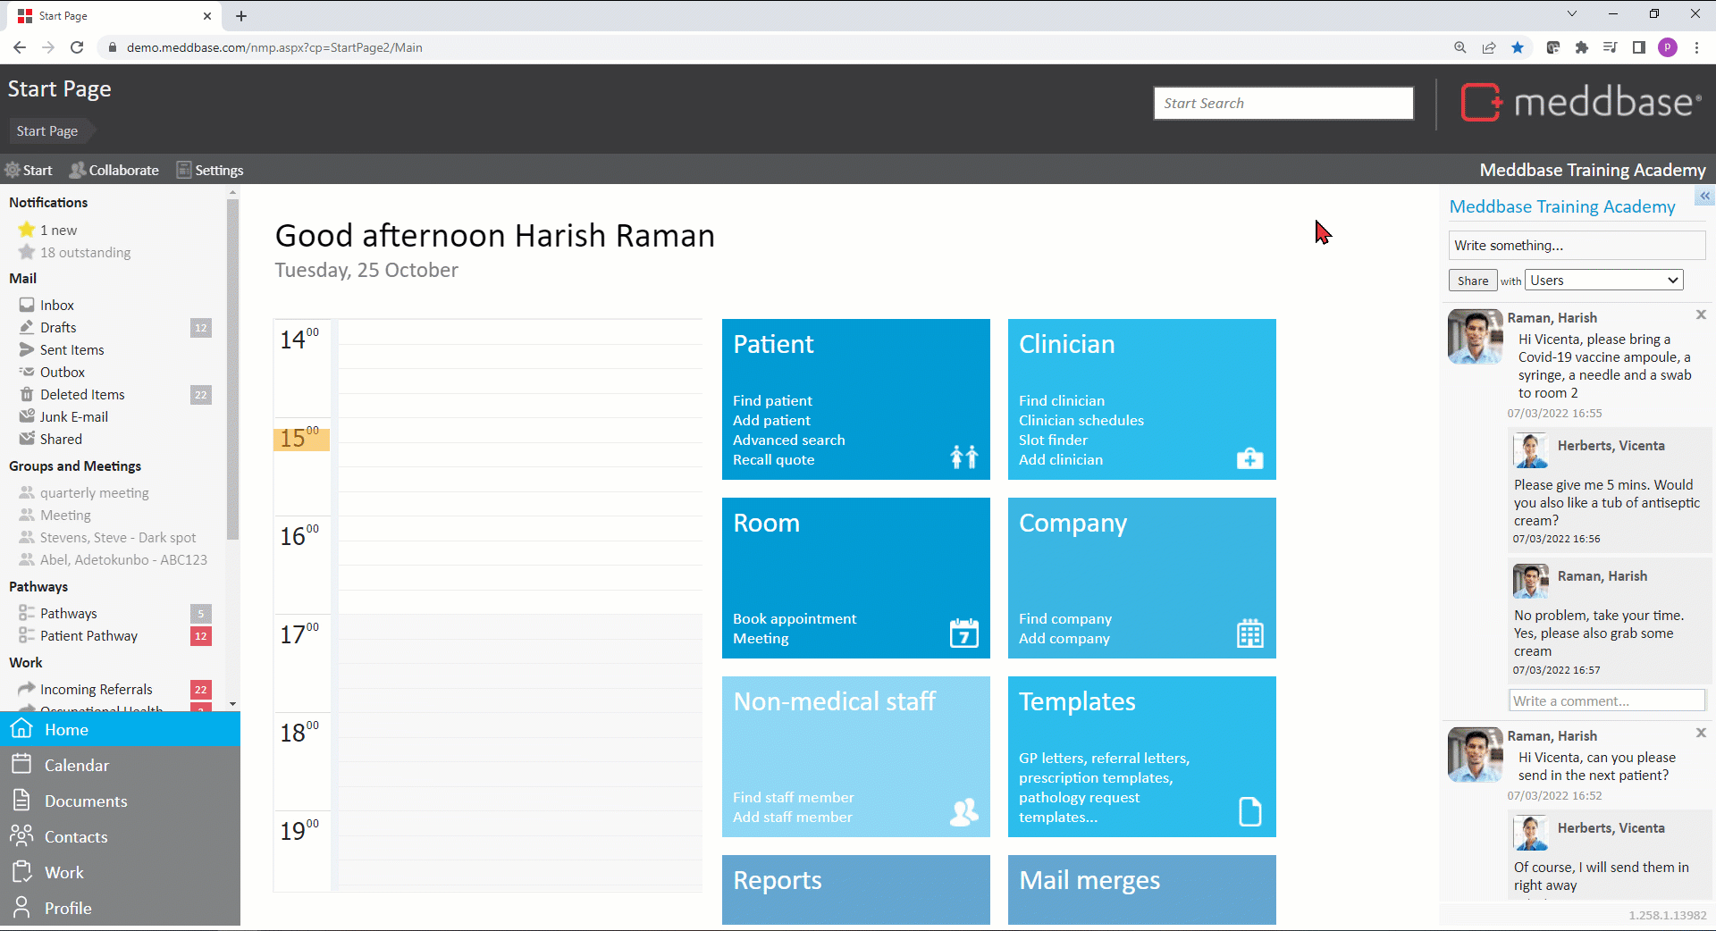The image size is (1716, 931).
Task: Click the Company tile building icon
Action: pyautogui.click(x=1249, y=633)
